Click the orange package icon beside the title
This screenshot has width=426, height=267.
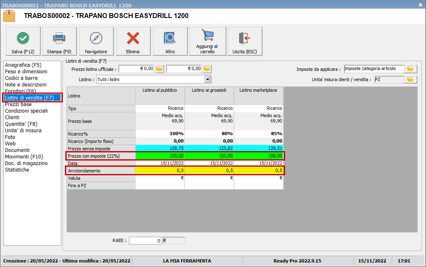pos(9,16)
